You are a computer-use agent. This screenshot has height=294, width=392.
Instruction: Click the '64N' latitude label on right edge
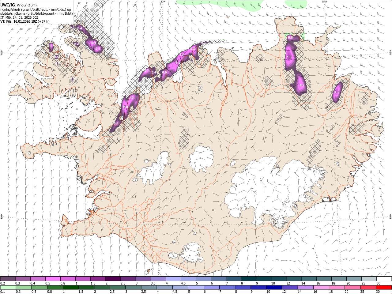(x=390, y=216)
